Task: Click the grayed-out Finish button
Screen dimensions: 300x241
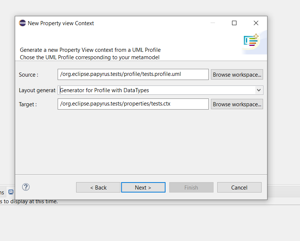Action: 191,187
